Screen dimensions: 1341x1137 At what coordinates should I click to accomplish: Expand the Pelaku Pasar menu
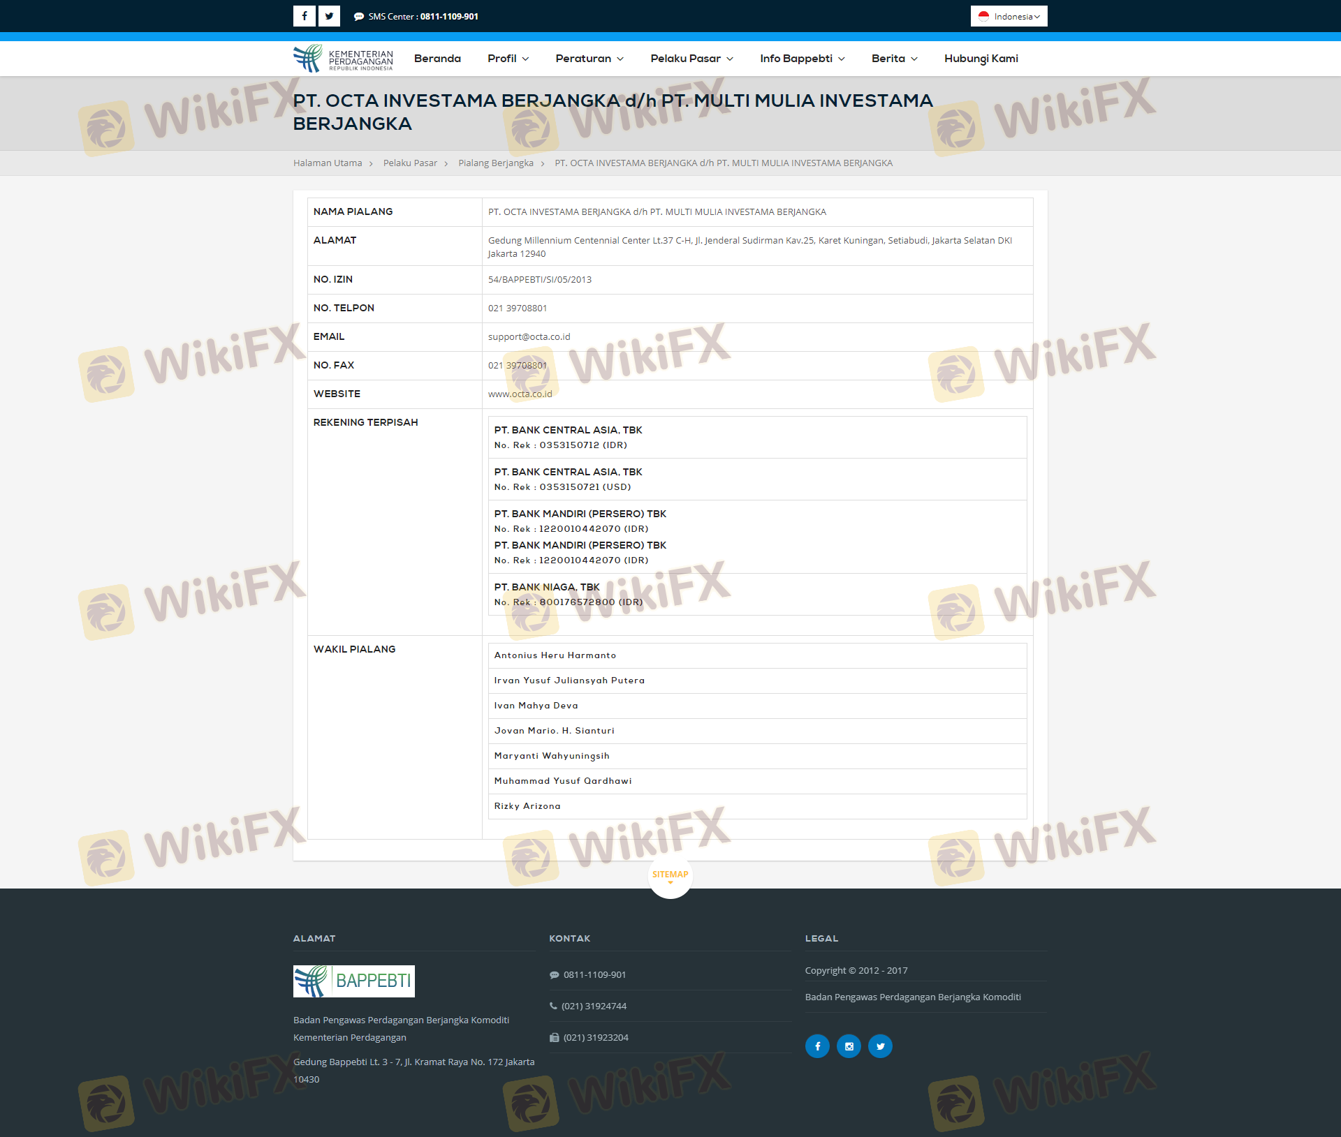click(x=691, y=59)
